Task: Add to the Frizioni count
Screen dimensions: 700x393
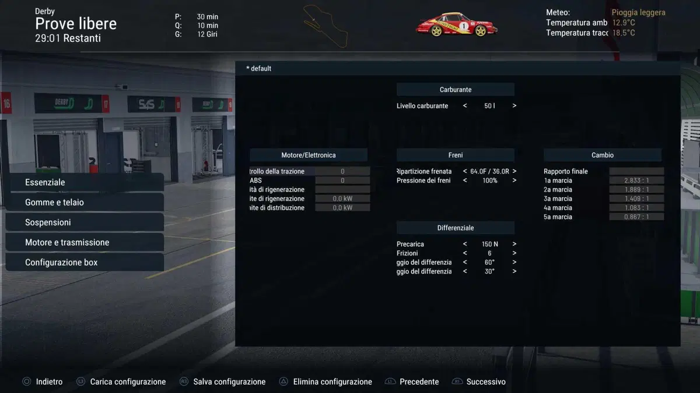Action: pos(514,253)
